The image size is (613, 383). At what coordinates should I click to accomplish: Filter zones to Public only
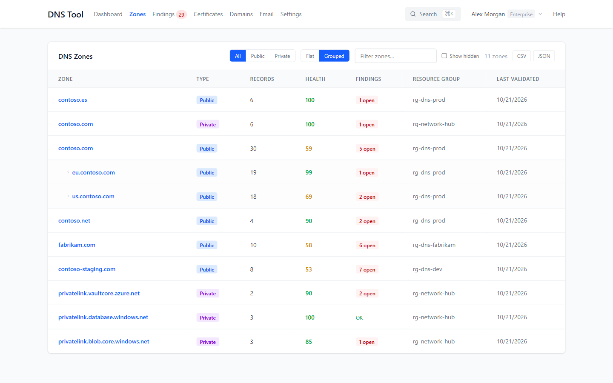tap(258, 56)
